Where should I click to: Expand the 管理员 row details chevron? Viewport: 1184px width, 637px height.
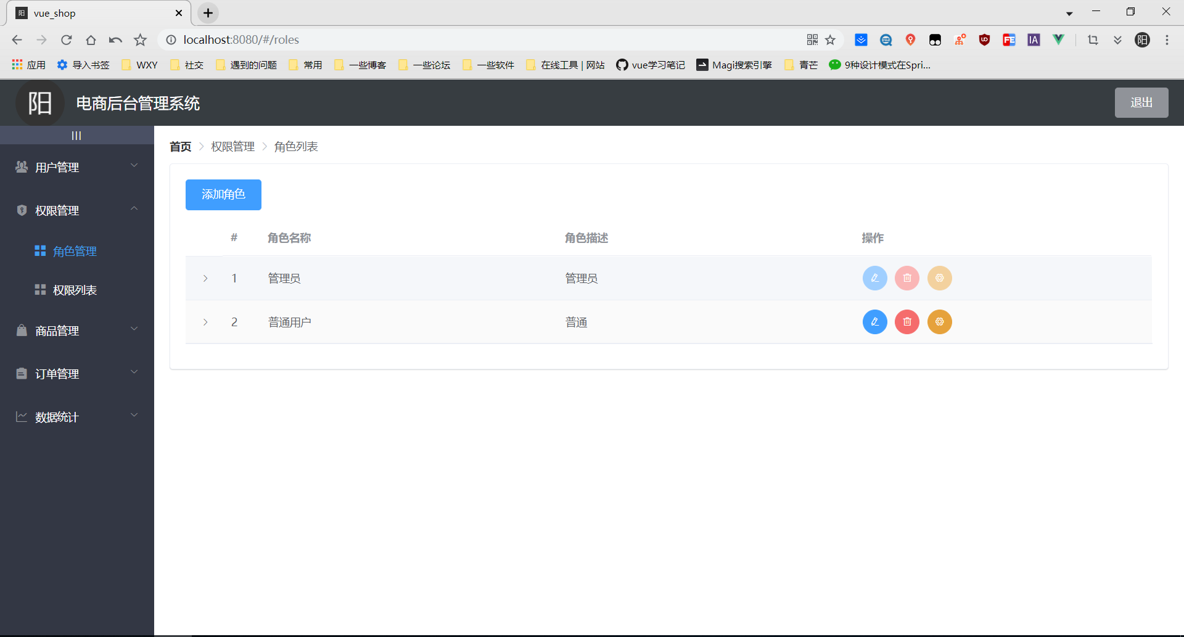205,279
